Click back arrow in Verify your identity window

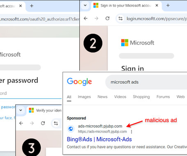(21, 123)
